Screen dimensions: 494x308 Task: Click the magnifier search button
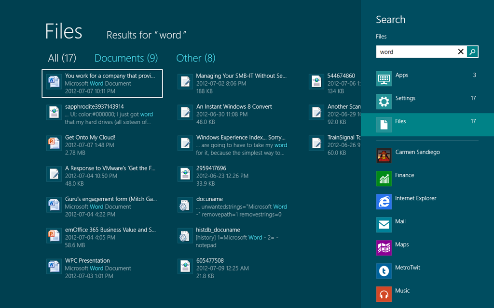coord(473,51)
